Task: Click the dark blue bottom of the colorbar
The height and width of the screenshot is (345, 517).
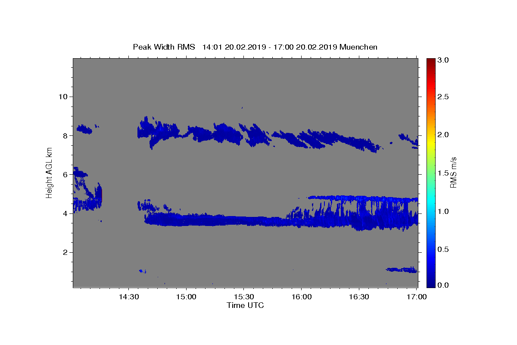Action: coord(430,283)
